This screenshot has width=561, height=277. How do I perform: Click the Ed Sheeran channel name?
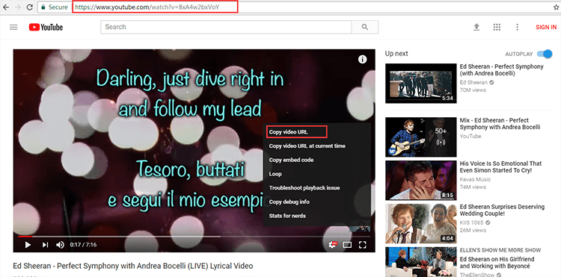point(473,82)
